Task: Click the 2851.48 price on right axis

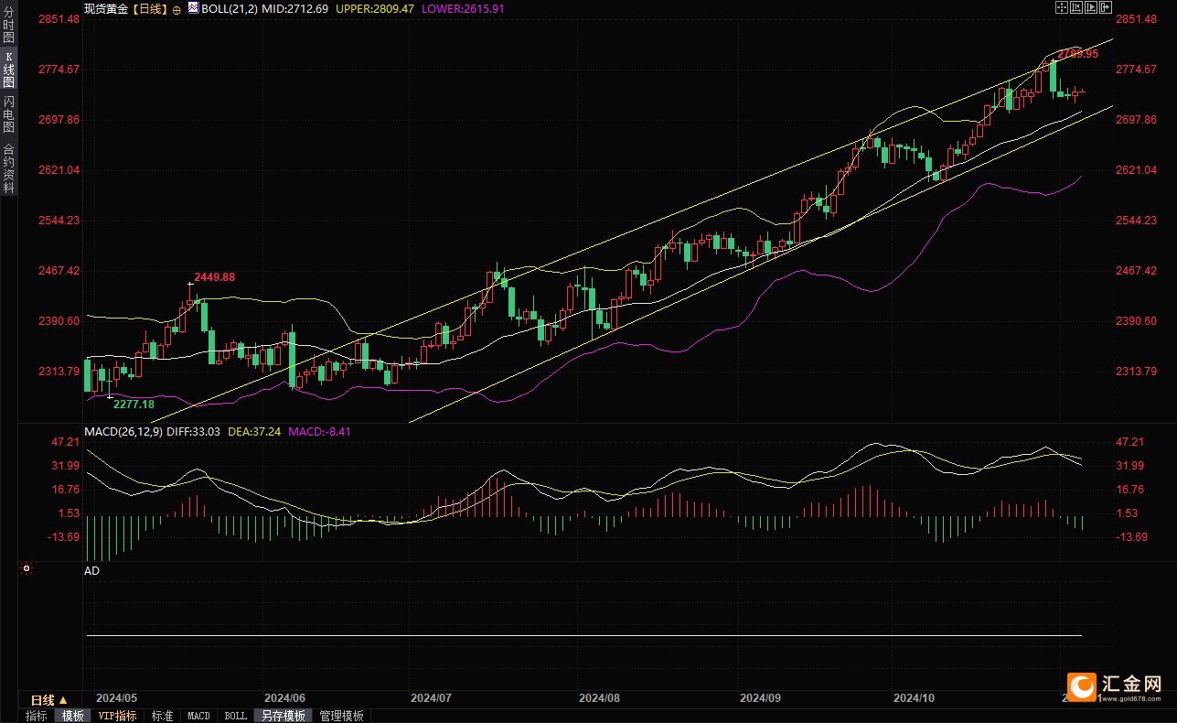Action: pyautogui.click(x=1137, y=19)
